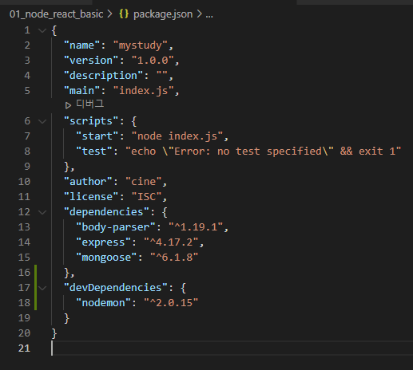
Task: Click the "mongoose" dependency name
Action: click(106, 258)
